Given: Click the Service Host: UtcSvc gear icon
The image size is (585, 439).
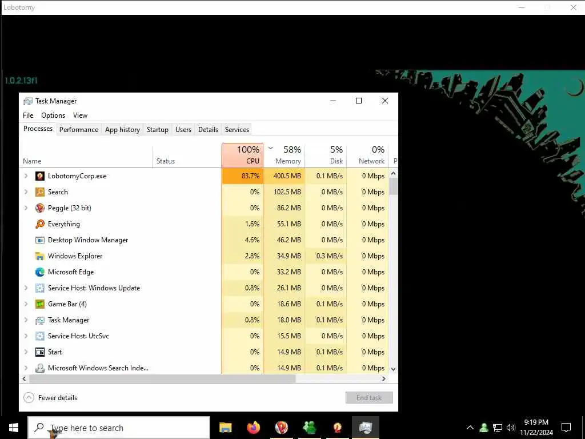Looking at the screenshot, I should (x=40, y=336).
